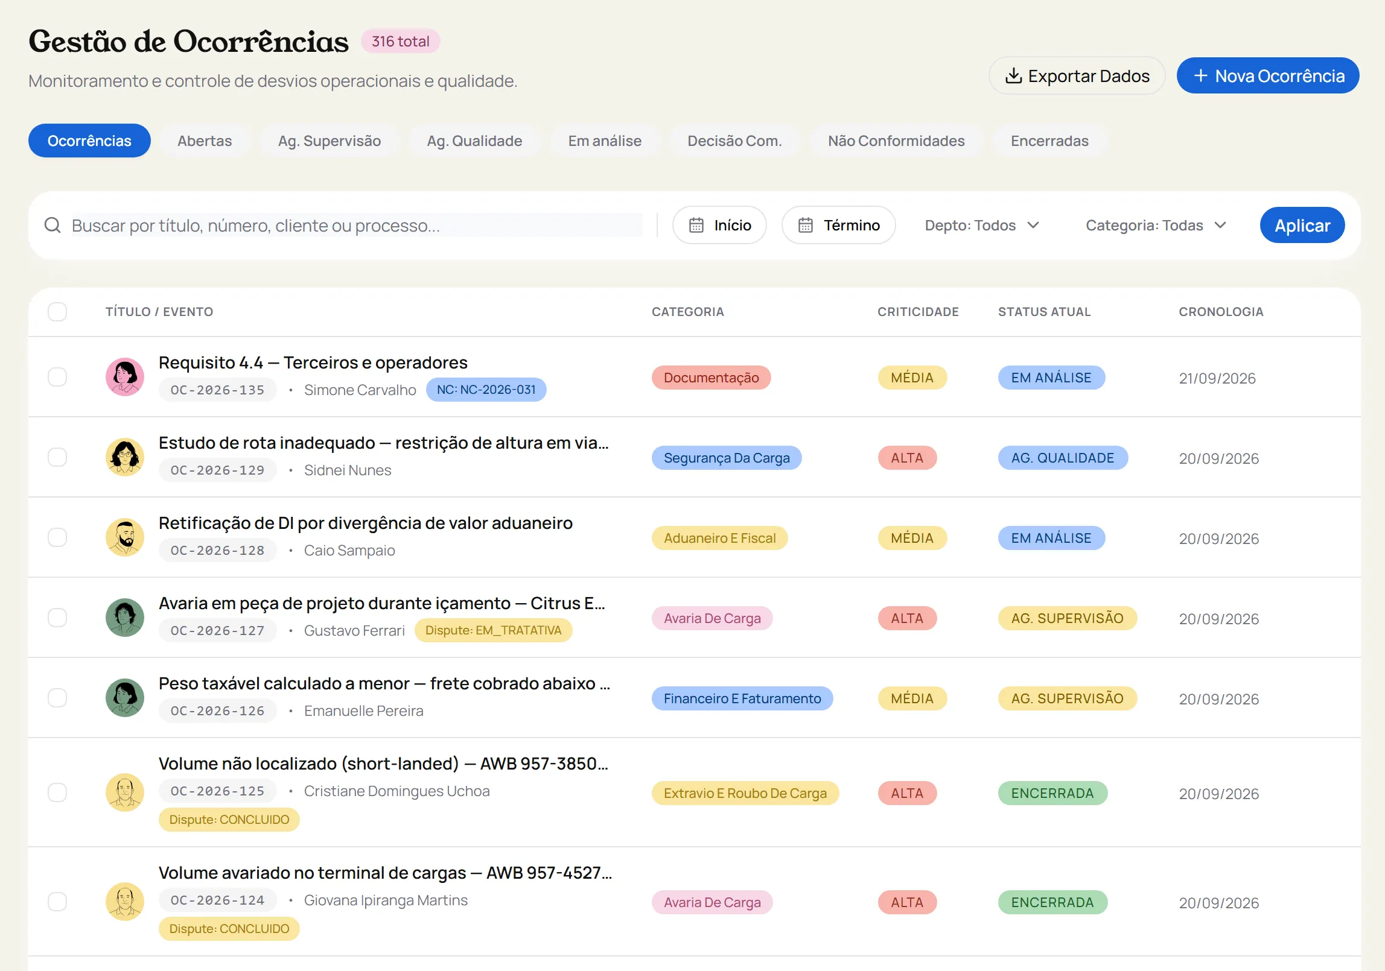This screenshot has height=971, width=1385.
Task: Open Cristiane Domingues Uchoa's avatar
Action: click(125, 792)
